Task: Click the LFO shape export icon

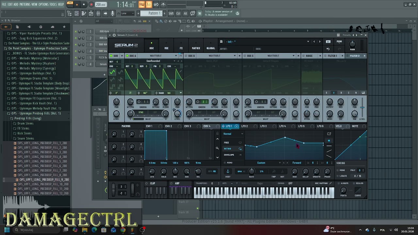Action: [329, 134]
